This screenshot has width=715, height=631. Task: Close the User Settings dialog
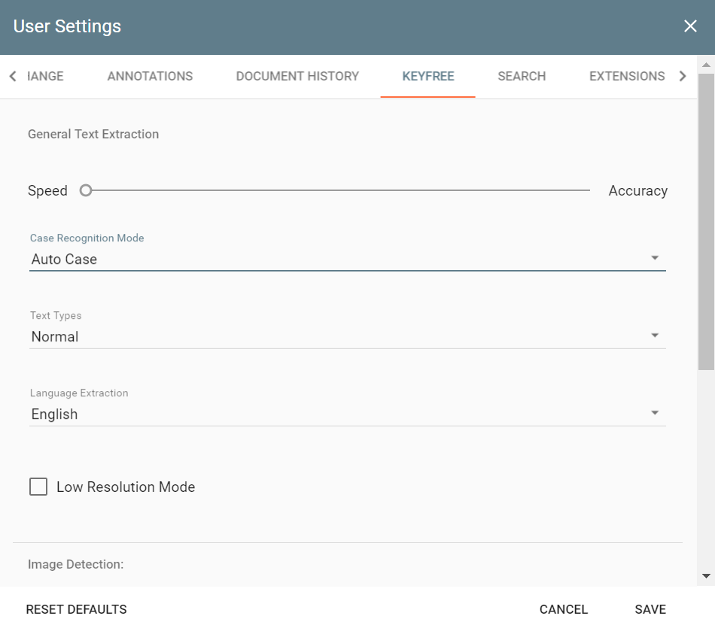(x=690, y=26)
